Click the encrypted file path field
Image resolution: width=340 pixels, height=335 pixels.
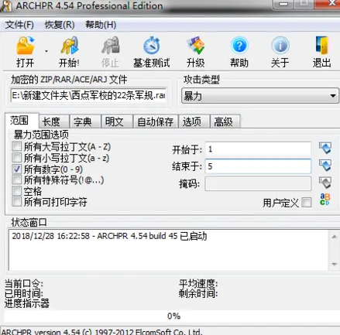coord(88,96)
